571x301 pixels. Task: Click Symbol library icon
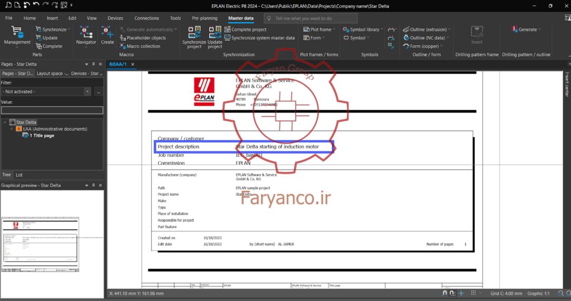[346, 29]
